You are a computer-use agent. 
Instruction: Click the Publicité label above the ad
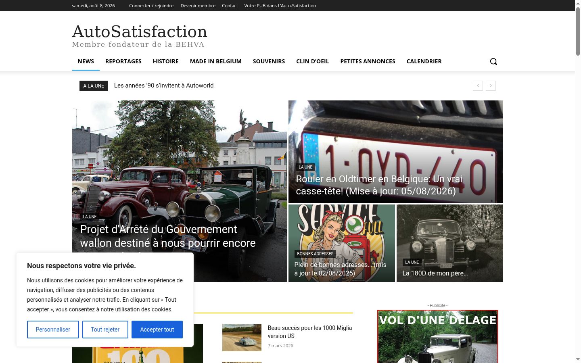tap(438, 305)
